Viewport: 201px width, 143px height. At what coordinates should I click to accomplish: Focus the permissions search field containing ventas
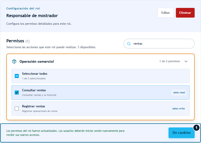159,44
